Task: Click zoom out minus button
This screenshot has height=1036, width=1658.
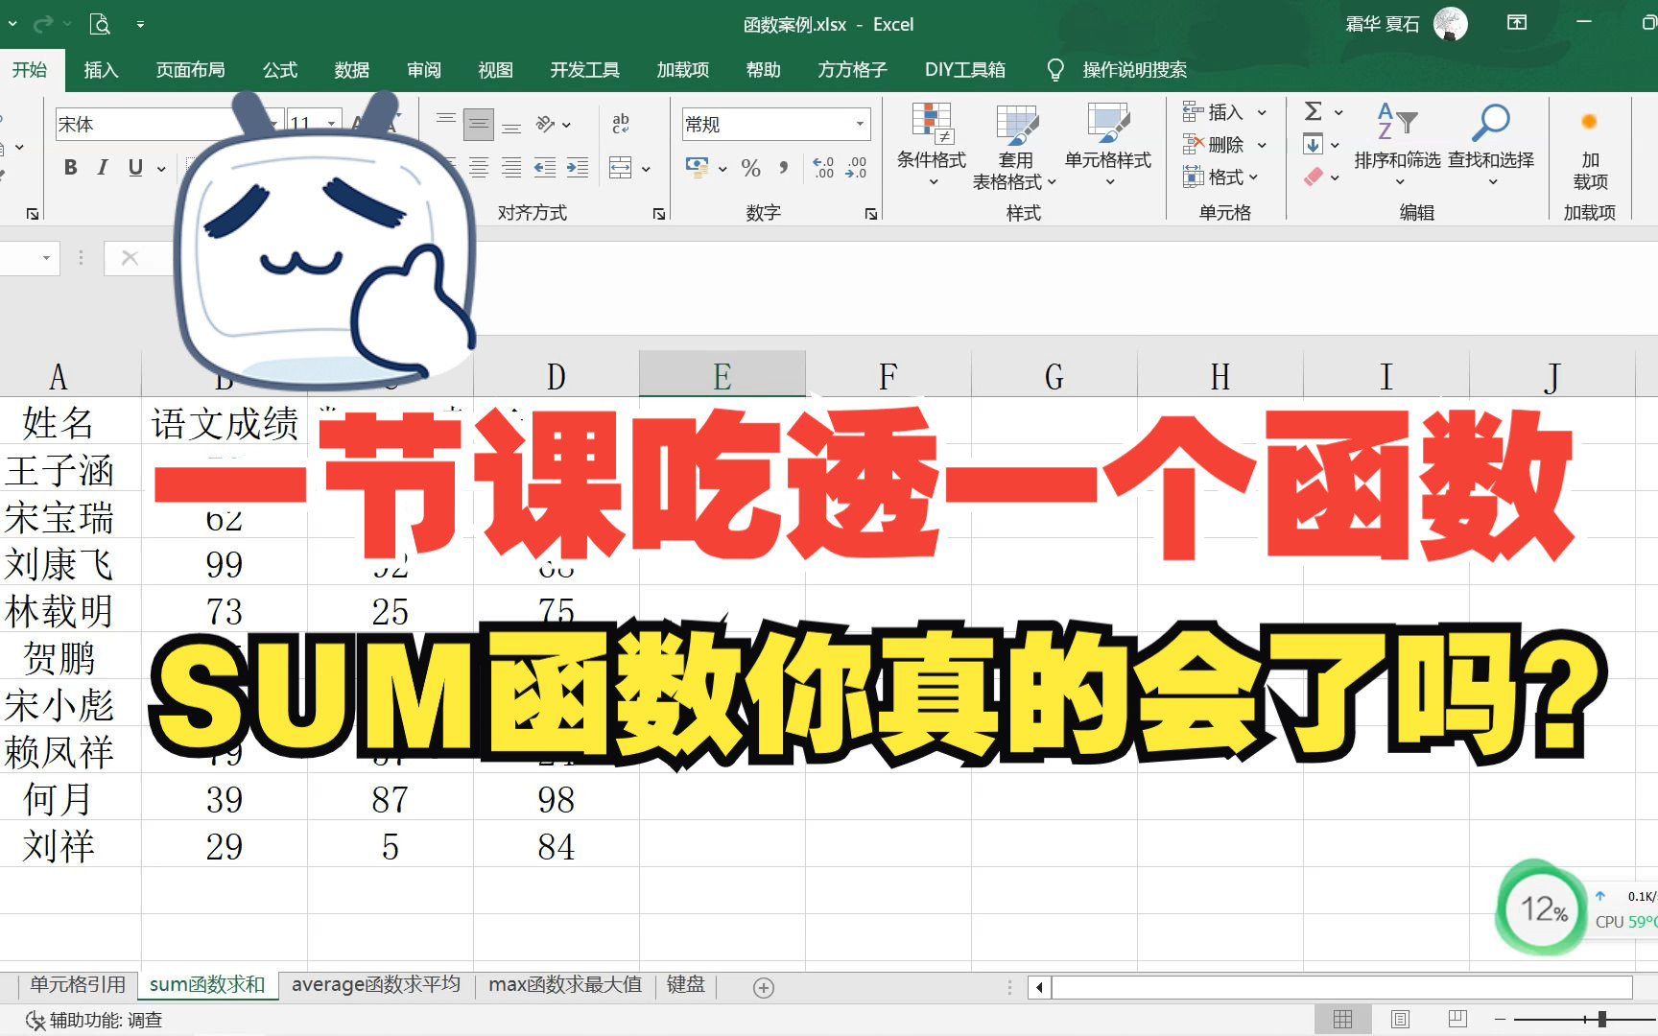Action: point(1500,1019)
